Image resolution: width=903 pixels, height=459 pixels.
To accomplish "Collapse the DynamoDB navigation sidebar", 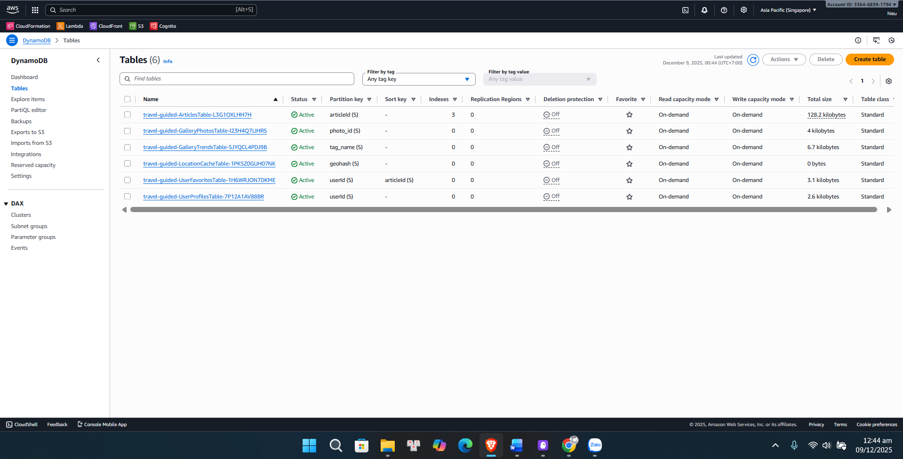I will [x=98, y=60].
